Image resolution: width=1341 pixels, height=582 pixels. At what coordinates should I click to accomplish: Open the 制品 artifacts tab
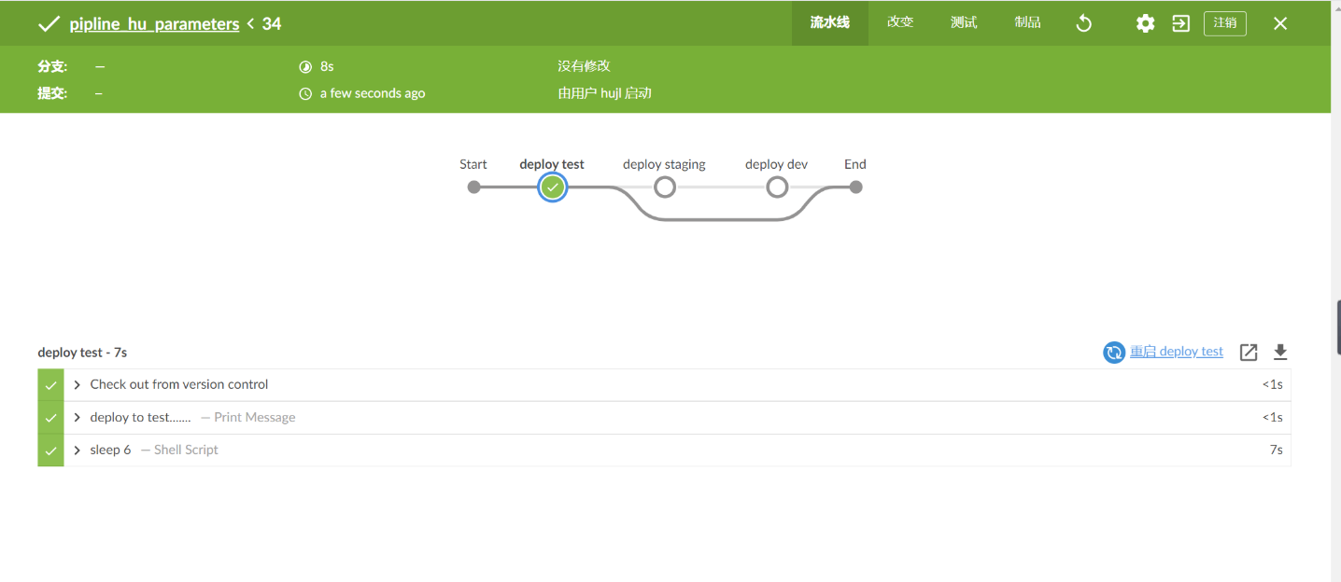1027,22
